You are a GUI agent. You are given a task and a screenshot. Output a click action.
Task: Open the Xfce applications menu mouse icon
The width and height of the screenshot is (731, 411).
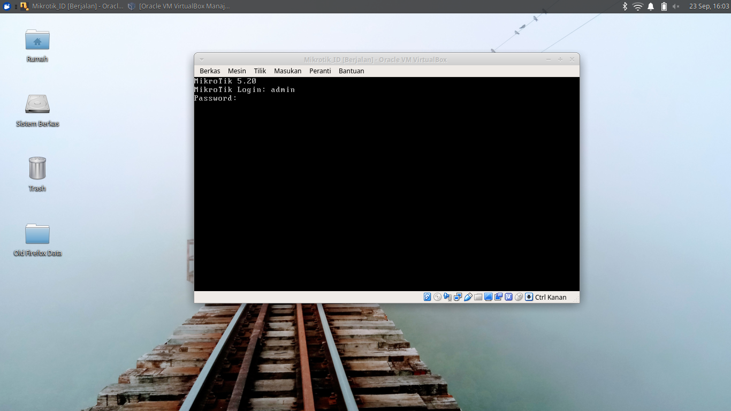click(7, 6)
